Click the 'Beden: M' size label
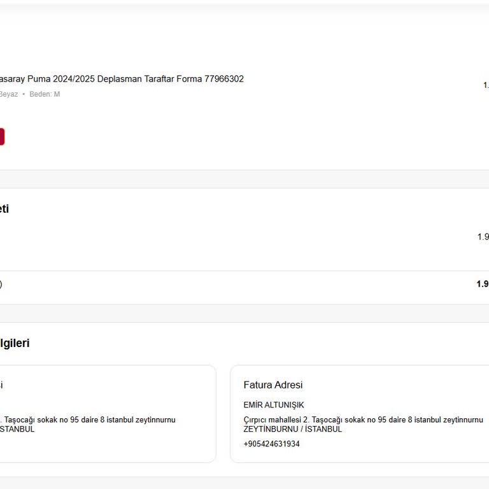 click(45, 94)
